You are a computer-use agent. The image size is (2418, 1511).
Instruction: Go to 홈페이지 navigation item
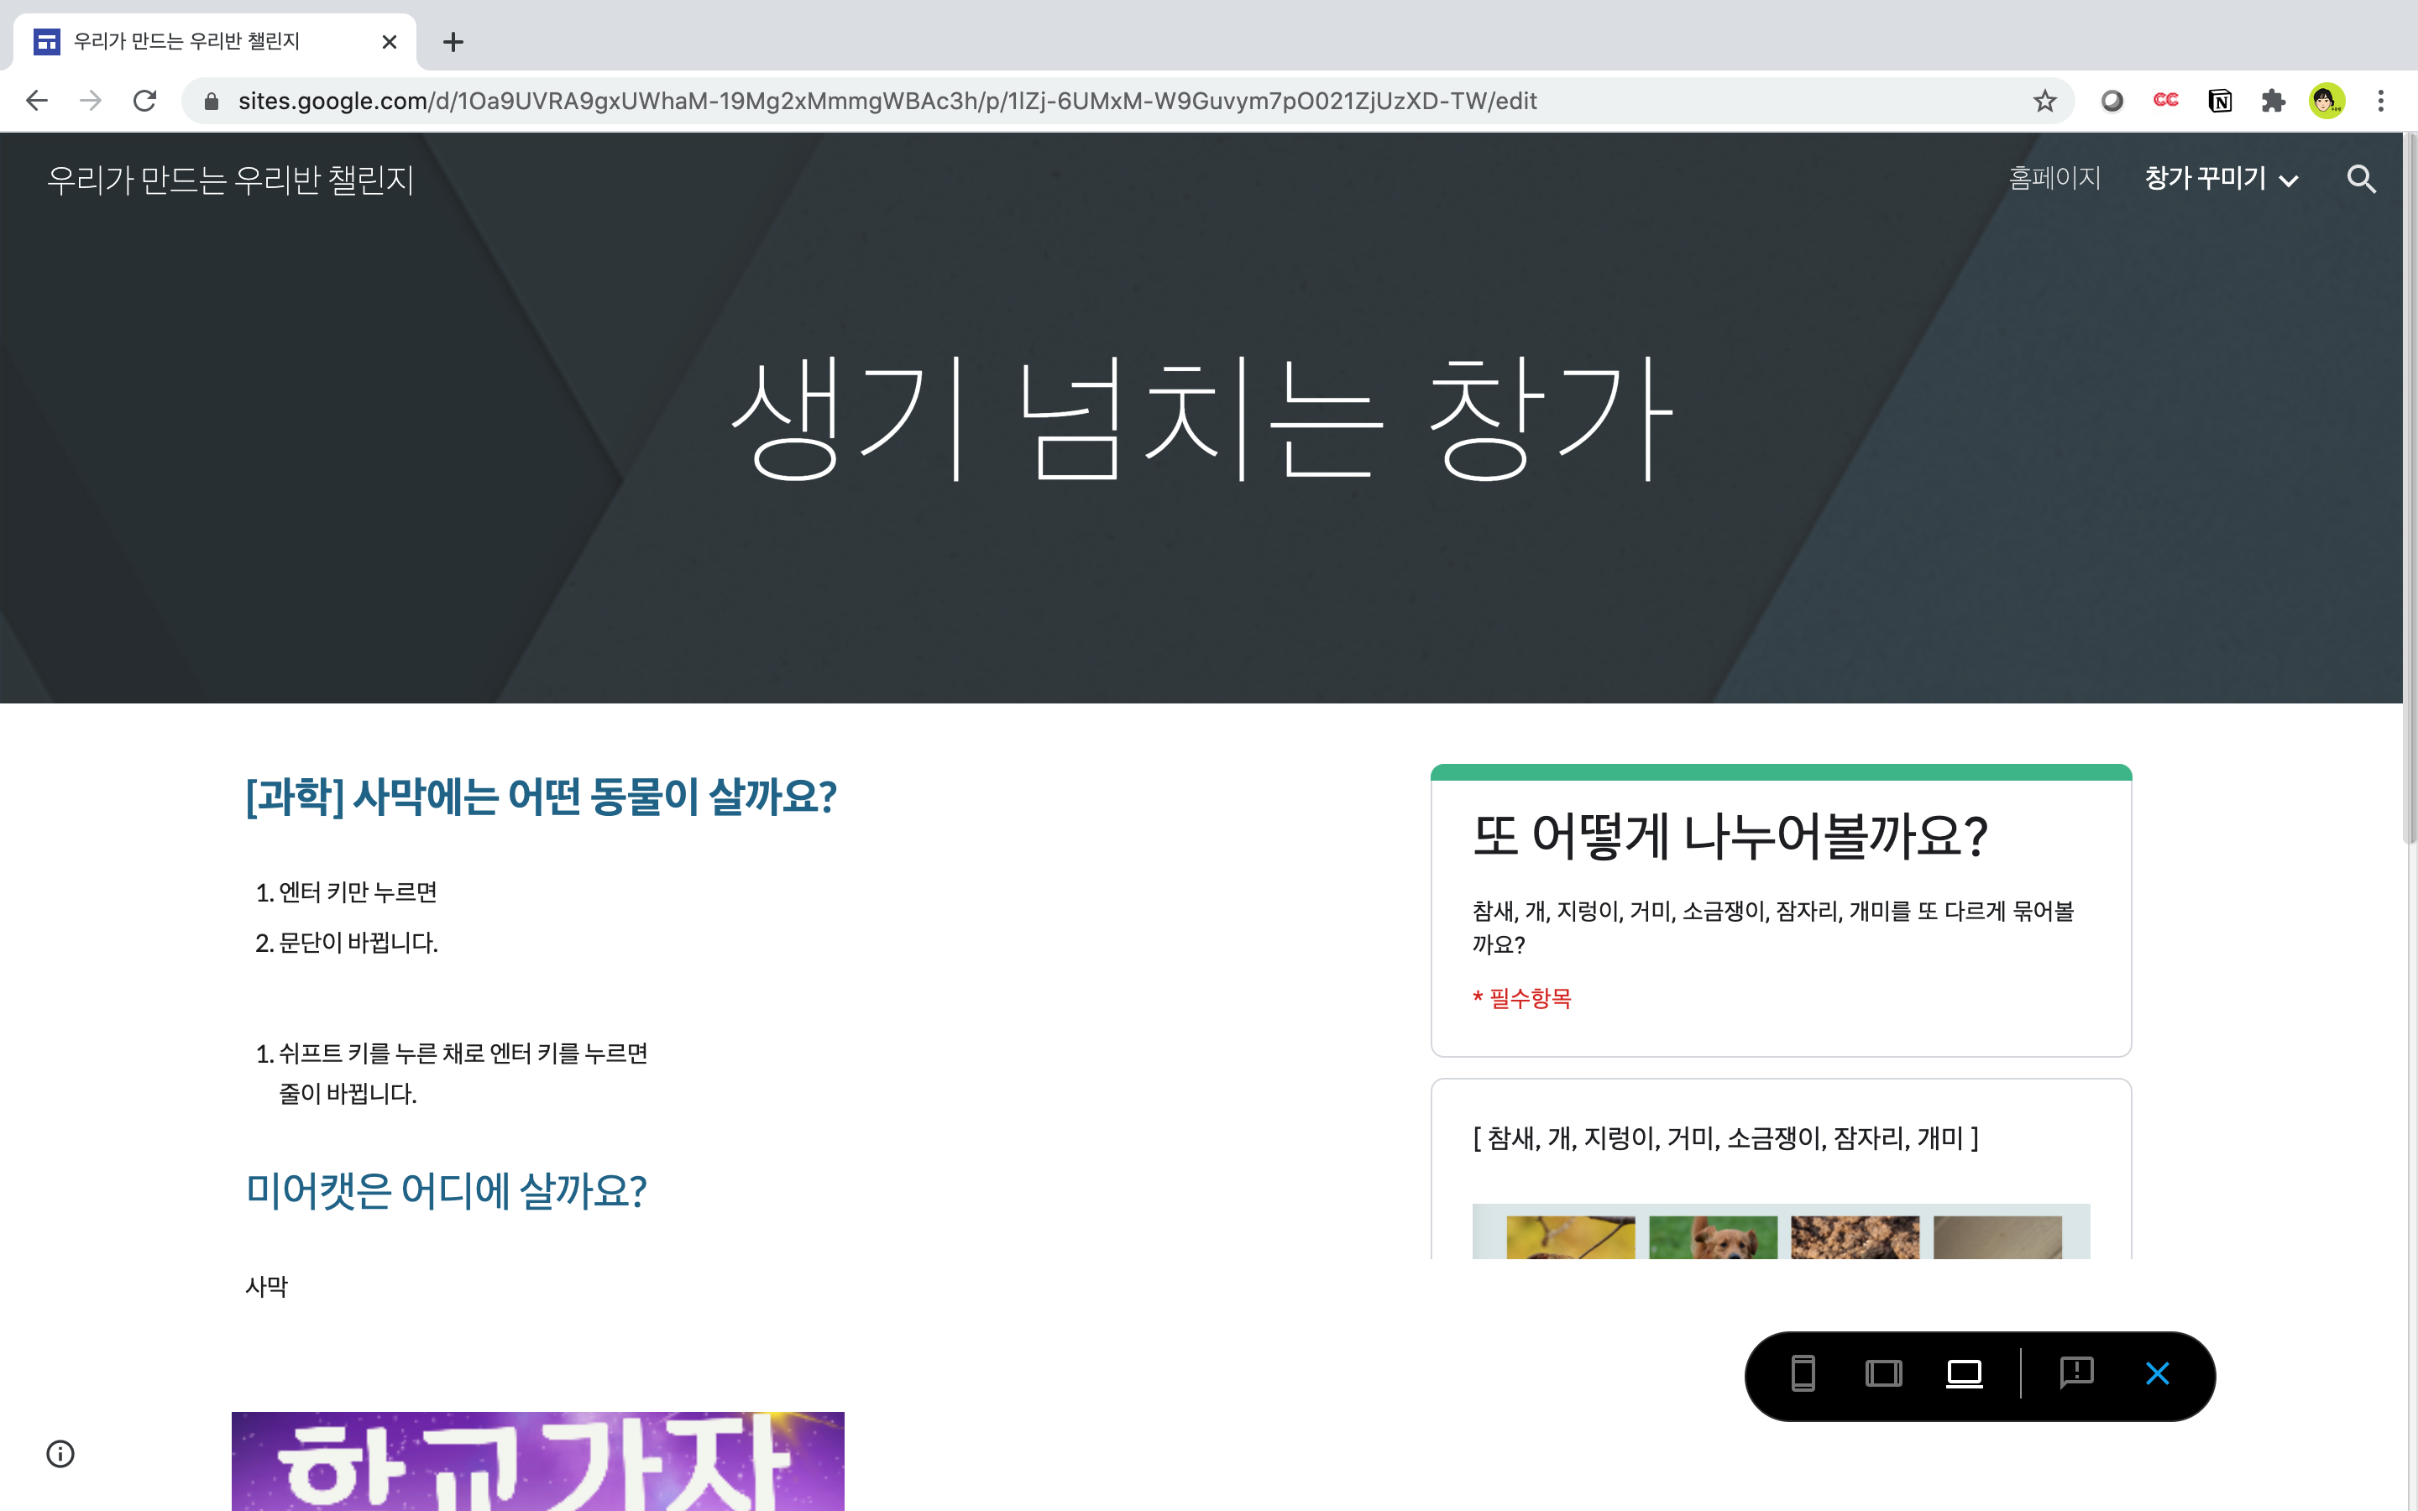point(2054,179)
